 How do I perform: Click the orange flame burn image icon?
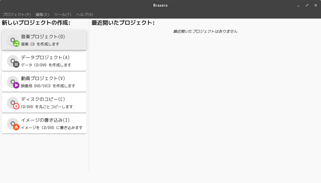pyautogui.click(x=13, y=124)
